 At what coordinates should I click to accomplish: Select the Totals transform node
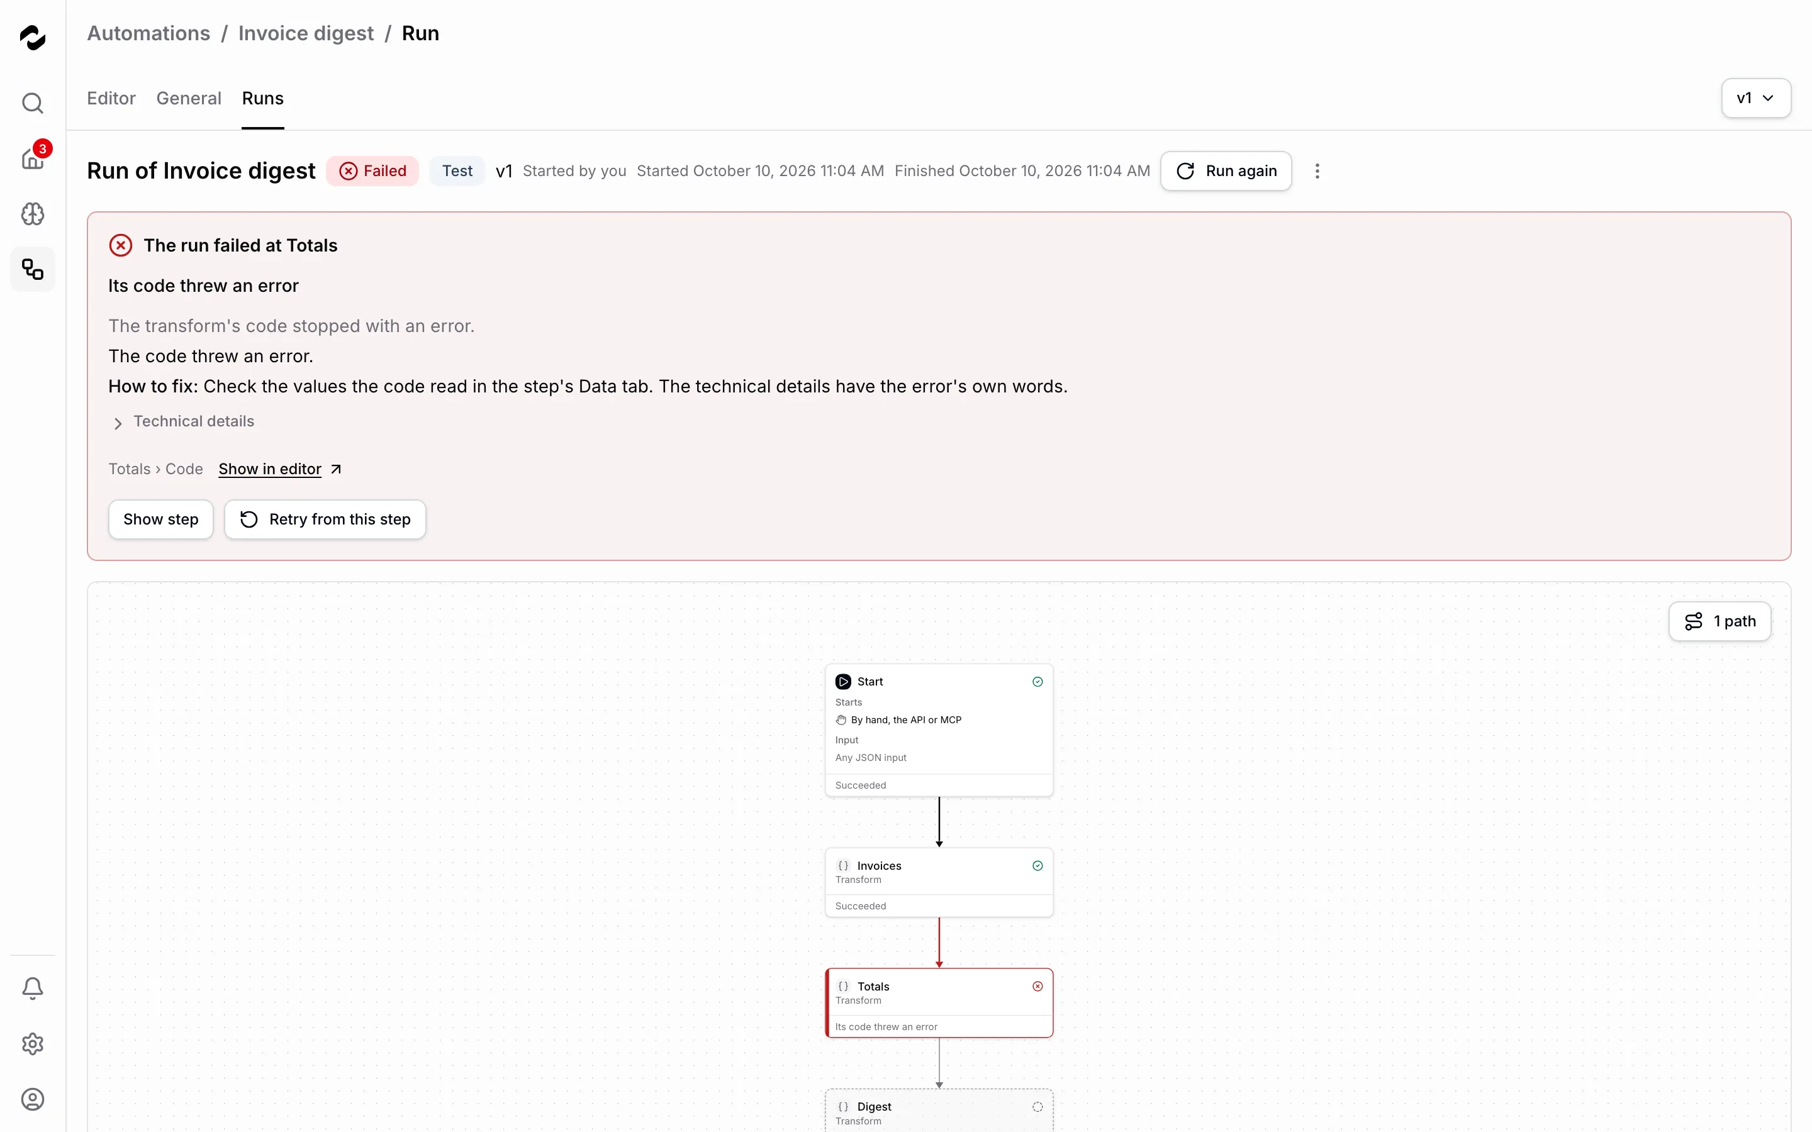pos(939,1003)
